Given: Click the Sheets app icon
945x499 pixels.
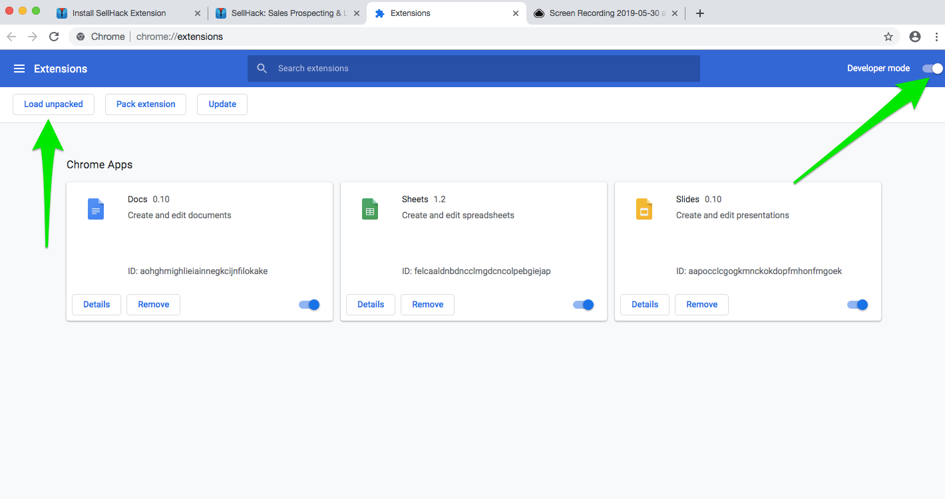Looking at the screenshot, I should (x=370, y=209).
